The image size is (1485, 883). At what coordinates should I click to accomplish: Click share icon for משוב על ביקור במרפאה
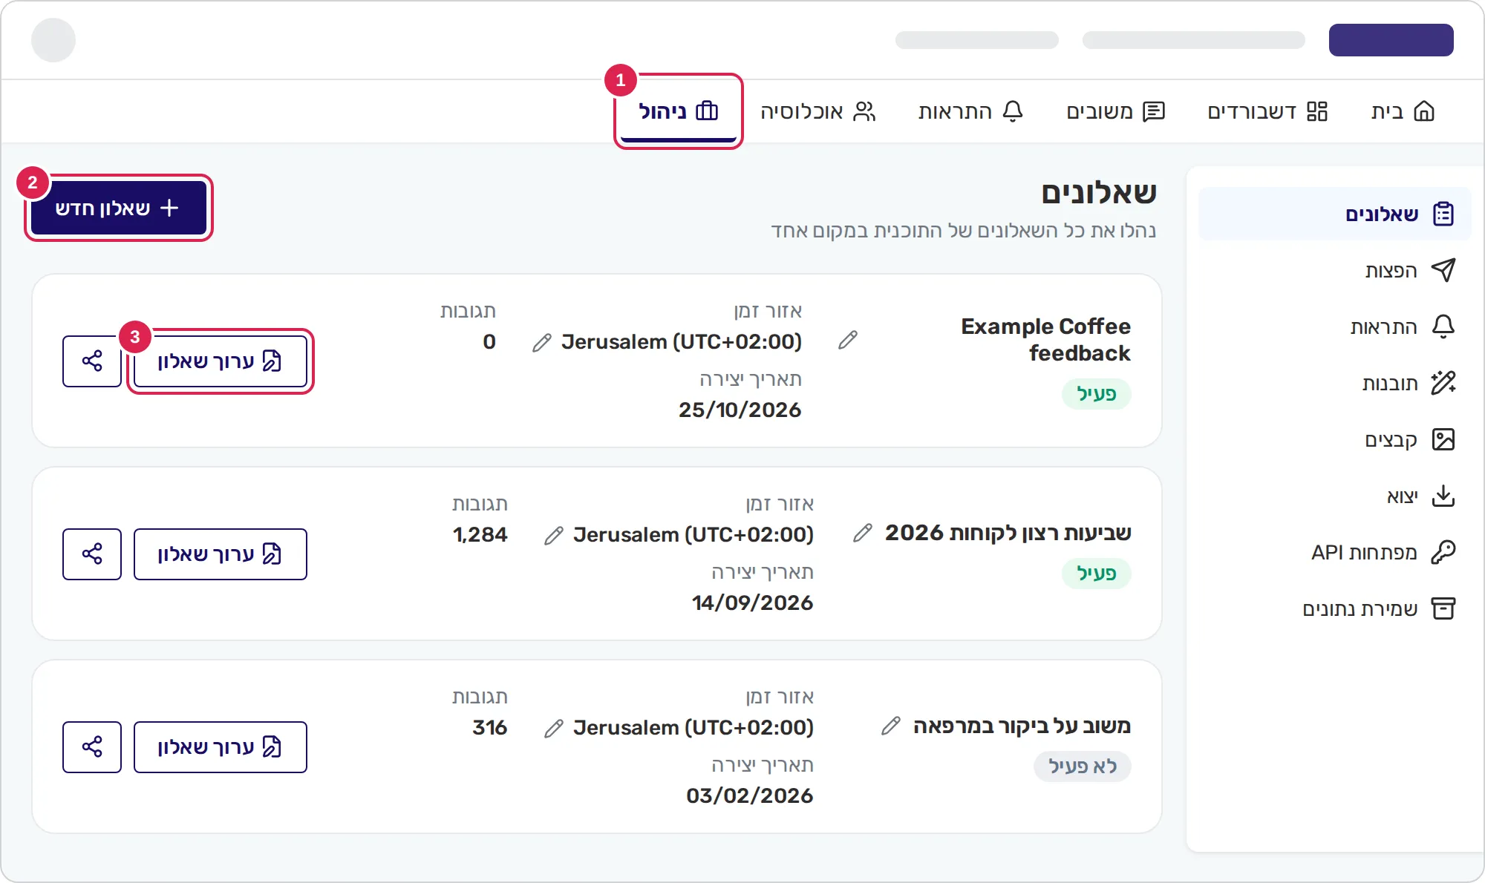tap(92, 747)
